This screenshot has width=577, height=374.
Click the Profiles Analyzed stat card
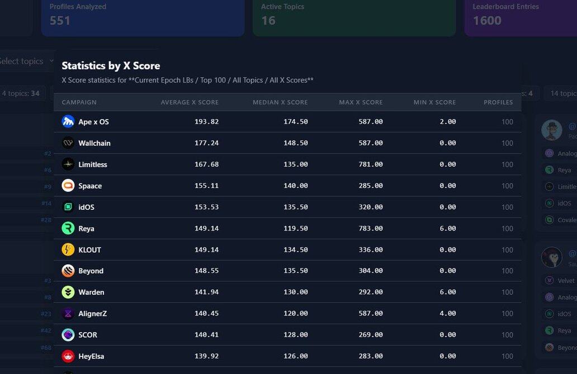point(143,16)
